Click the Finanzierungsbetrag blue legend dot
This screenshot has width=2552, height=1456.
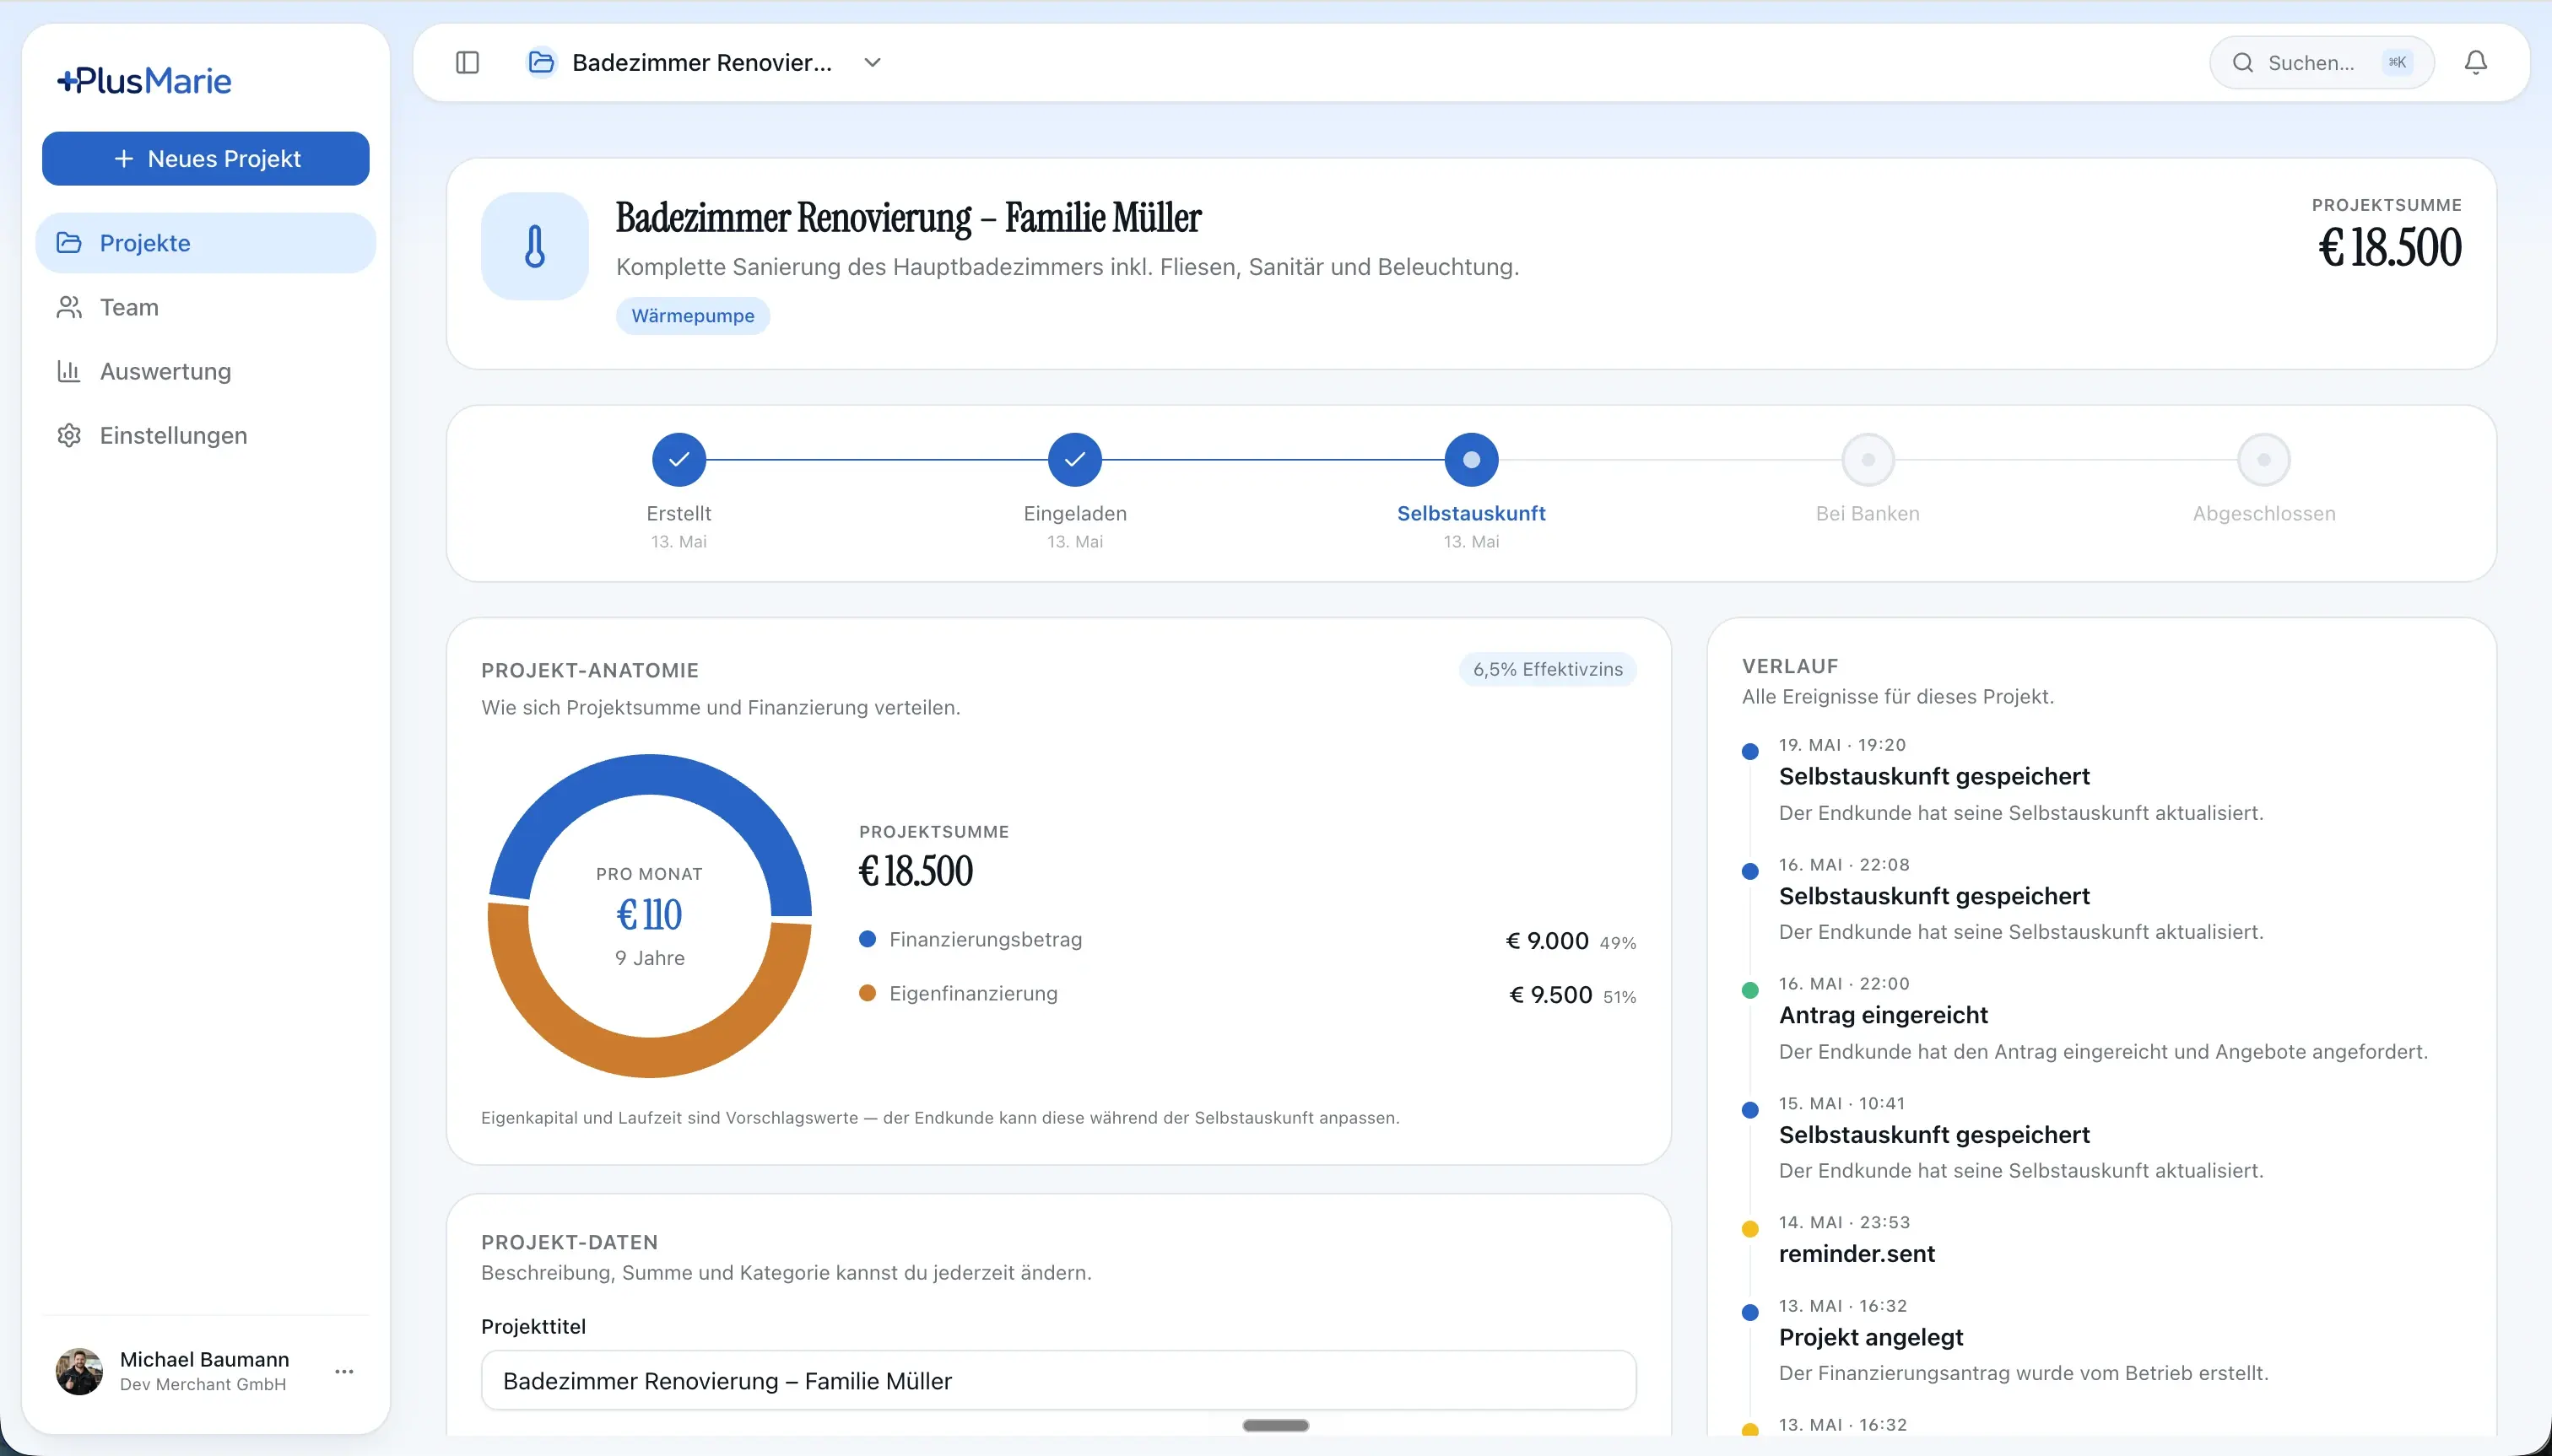pyautogui.click(x=868, y=939)
